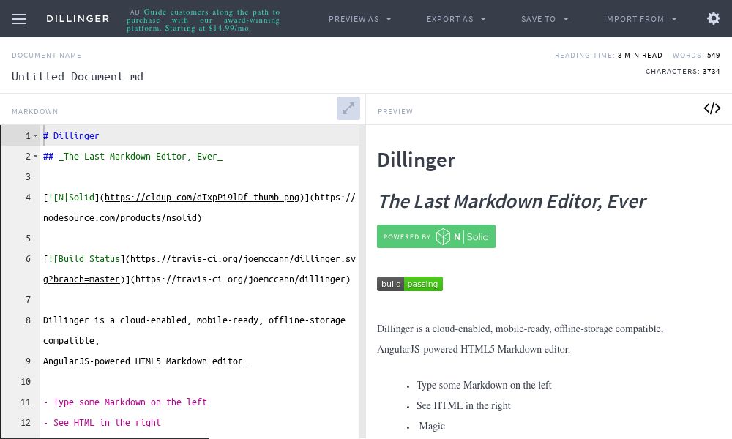The width and height of the screenshot is (732, 439).
Task: Open the Export As dropdown
Action: [456, 19]
